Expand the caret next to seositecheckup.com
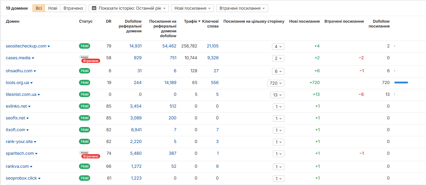The width and height of the screenshot is (426, 185). (x=49, y=46)
